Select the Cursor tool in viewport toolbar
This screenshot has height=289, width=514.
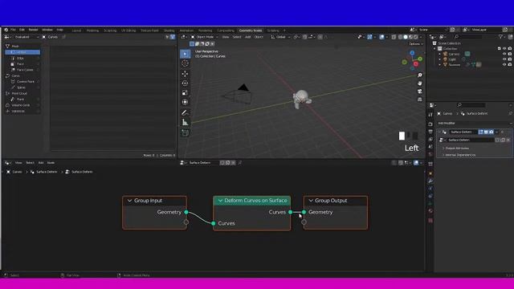(x=186, y=63)
